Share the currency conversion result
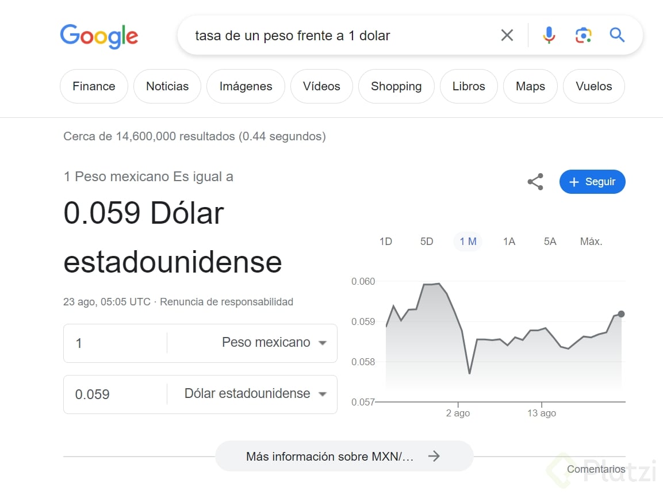Screen dimensions: 663x494 click(x=535, y=182)
